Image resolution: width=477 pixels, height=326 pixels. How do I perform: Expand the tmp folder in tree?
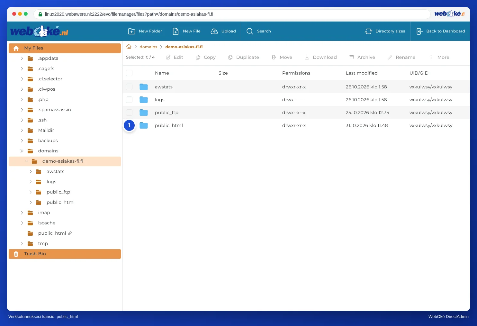click(x=22, y=243)
